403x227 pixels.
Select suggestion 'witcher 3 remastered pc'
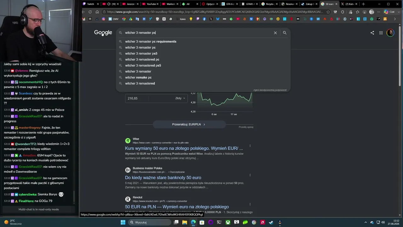pyautogui.click(x=203, y=60)
